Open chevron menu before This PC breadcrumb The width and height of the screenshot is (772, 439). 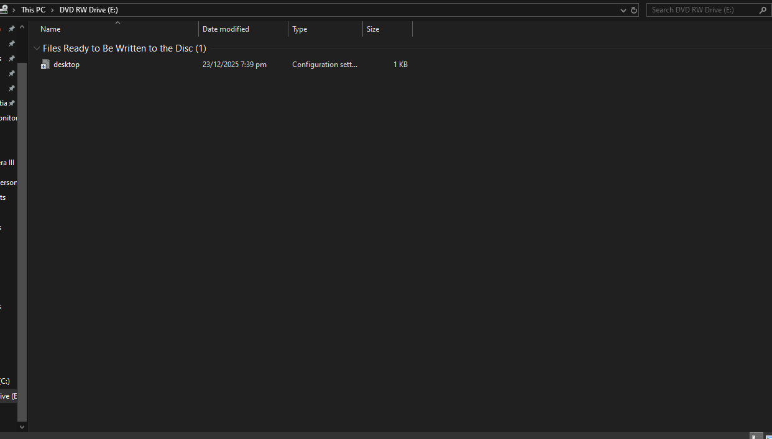point(14,10)
